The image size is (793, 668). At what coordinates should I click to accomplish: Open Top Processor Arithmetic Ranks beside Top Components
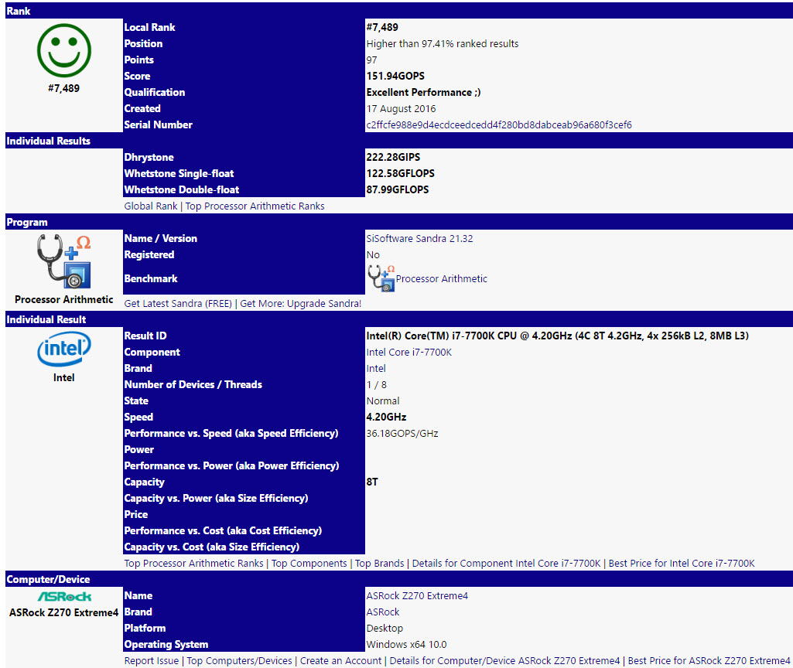(193, 564)
